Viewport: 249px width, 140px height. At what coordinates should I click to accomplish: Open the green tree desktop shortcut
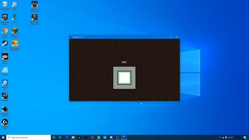(x=15, y=18)
